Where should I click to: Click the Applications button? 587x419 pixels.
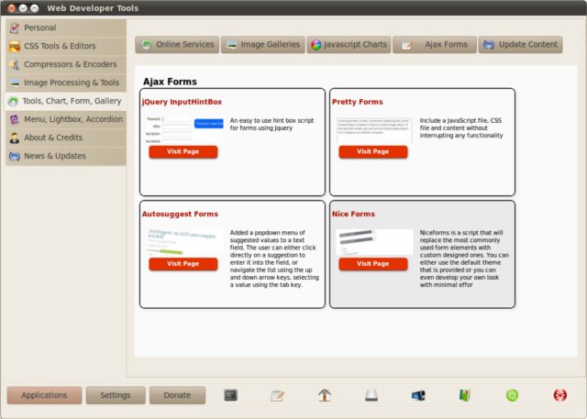[44, 395]
